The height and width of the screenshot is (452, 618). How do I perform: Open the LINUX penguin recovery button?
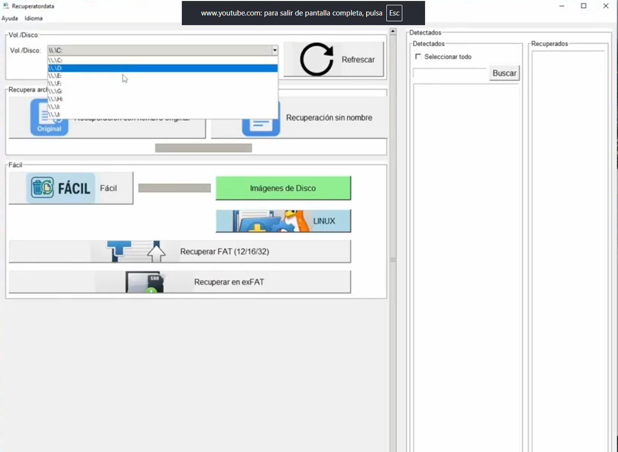[x=283, y=221]
